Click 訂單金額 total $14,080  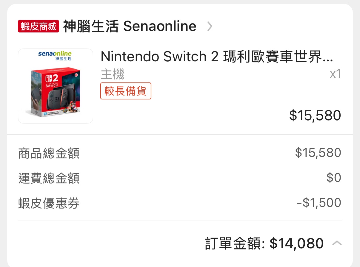click(x=297, y=243)
